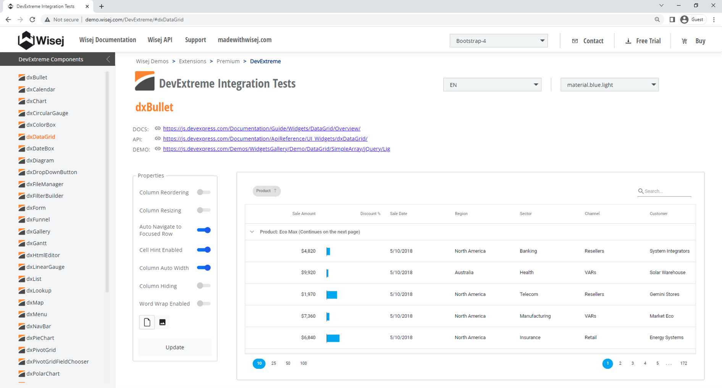Open the material.blue.light theme selector
This screenshot has height=388, width=722.
[609, 84]
